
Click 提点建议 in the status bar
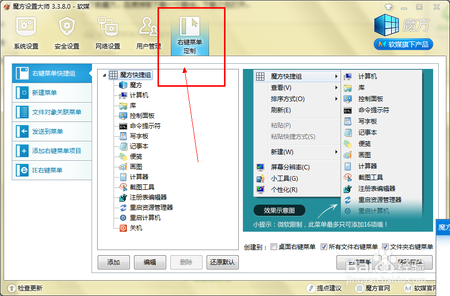(x=324, y=288)
